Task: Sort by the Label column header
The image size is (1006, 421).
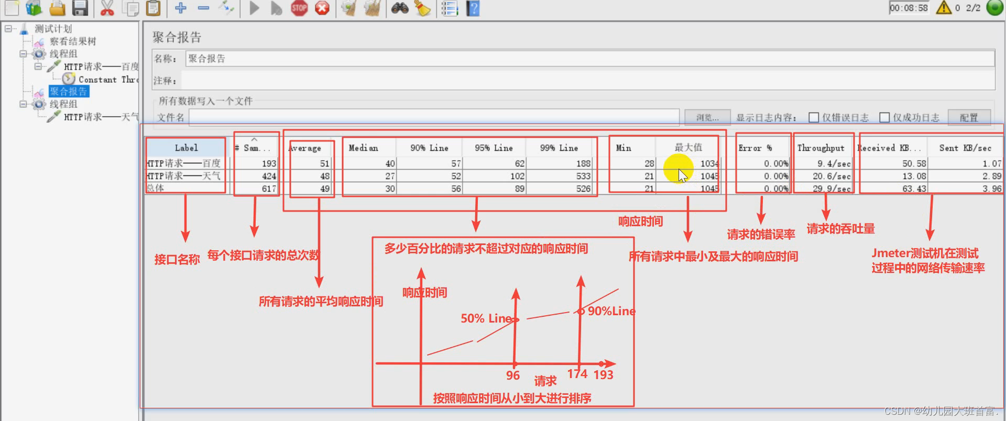Action: (186, 148)
